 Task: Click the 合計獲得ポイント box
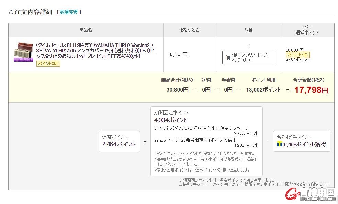coord(302,141)
